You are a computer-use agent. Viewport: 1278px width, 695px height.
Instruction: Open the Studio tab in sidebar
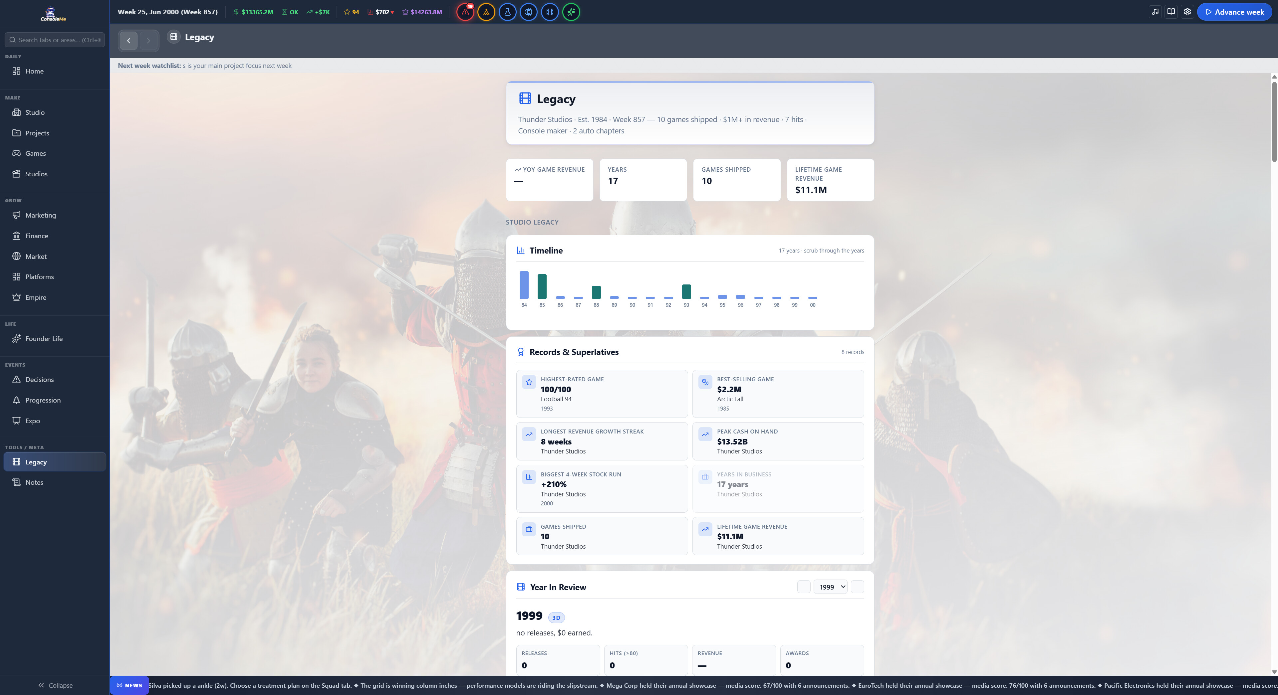55,112
